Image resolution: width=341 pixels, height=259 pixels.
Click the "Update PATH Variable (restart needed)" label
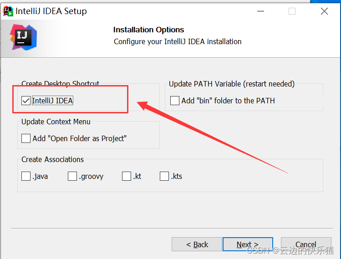coord(232,84)
